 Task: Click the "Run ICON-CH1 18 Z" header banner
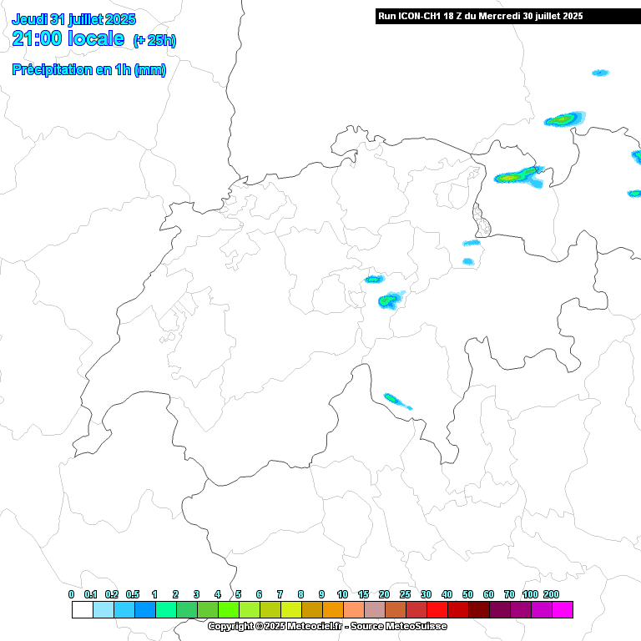[x=508, y=16]
